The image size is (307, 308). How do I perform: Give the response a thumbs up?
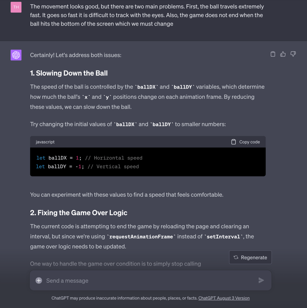(x=283, y=54)
